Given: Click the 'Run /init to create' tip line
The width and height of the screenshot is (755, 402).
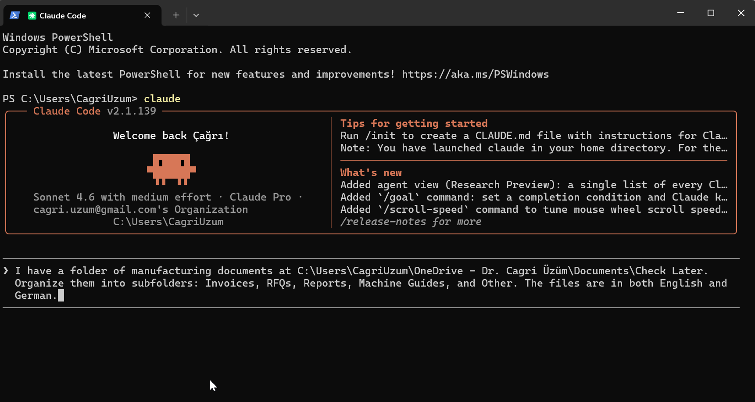Looking at the screenshot, I should click(x=534, y=136).
